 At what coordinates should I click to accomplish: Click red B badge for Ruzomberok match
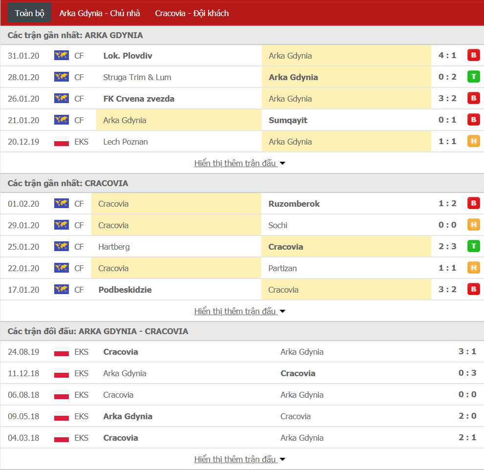(474, 203)
